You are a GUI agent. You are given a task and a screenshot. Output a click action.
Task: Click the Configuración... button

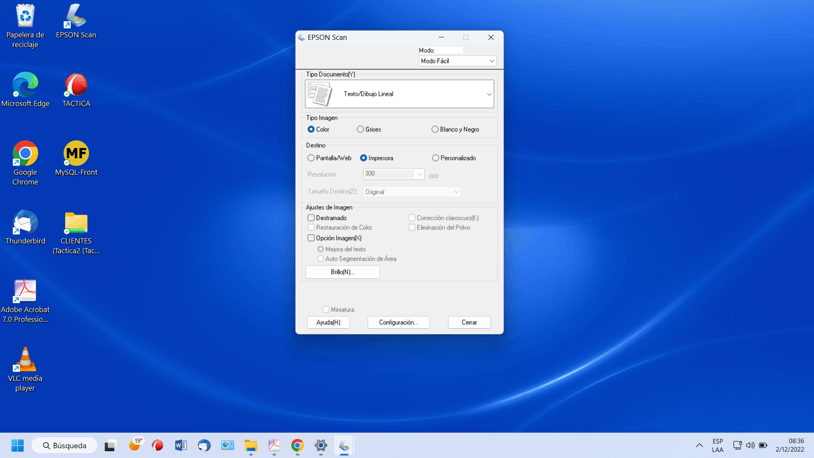(399, 322)
